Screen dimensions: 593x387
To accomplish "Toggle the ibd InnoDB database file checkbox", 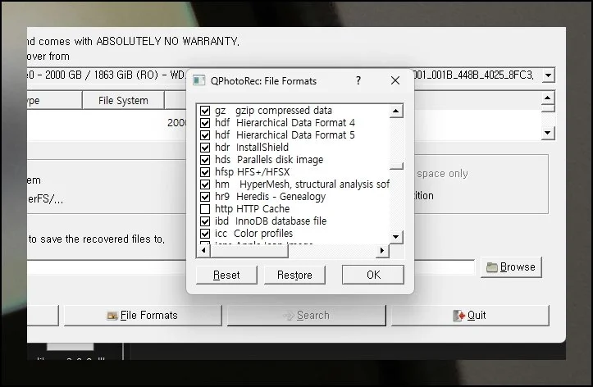I will (205, 221).
